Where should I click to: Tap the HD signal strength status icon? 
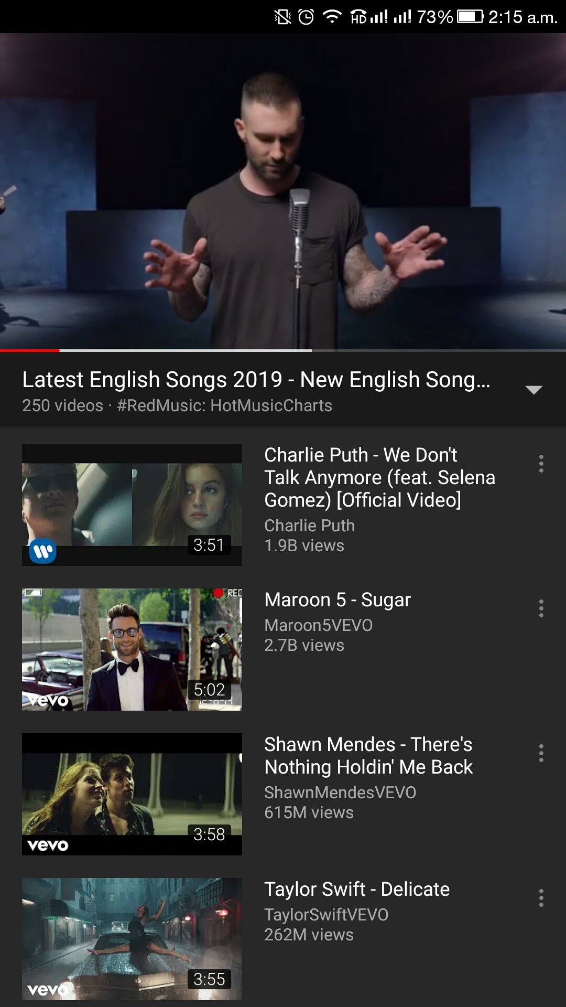tap(369, 17)
